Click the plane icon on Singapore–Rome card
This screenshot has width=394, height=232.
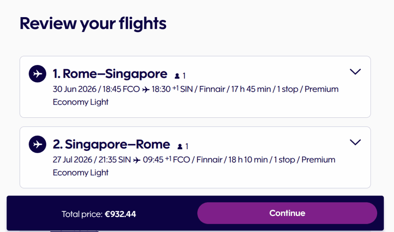[x=38, y=144]
